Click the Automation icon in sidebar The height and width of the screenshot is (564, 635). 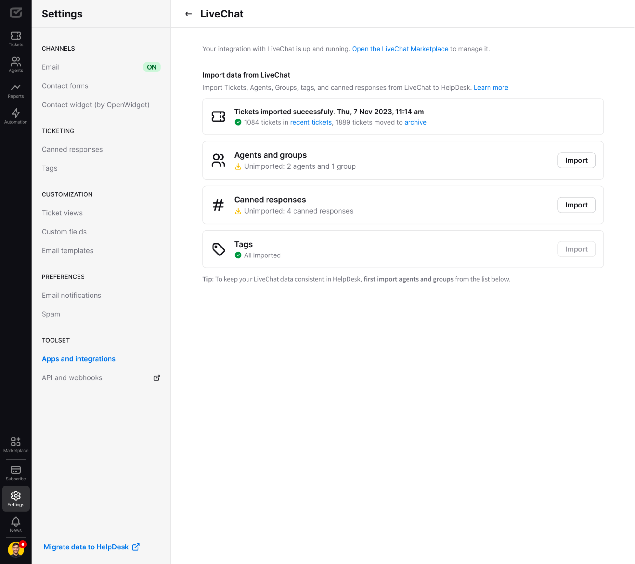(16, 113)
